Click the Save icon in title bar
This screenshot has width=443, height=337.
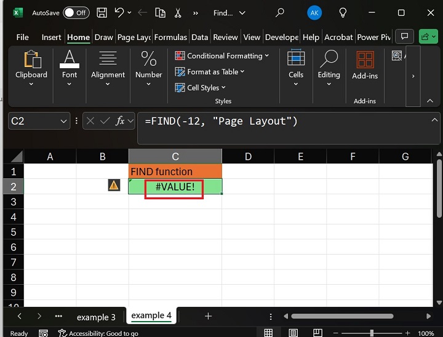tap(102, 12)
